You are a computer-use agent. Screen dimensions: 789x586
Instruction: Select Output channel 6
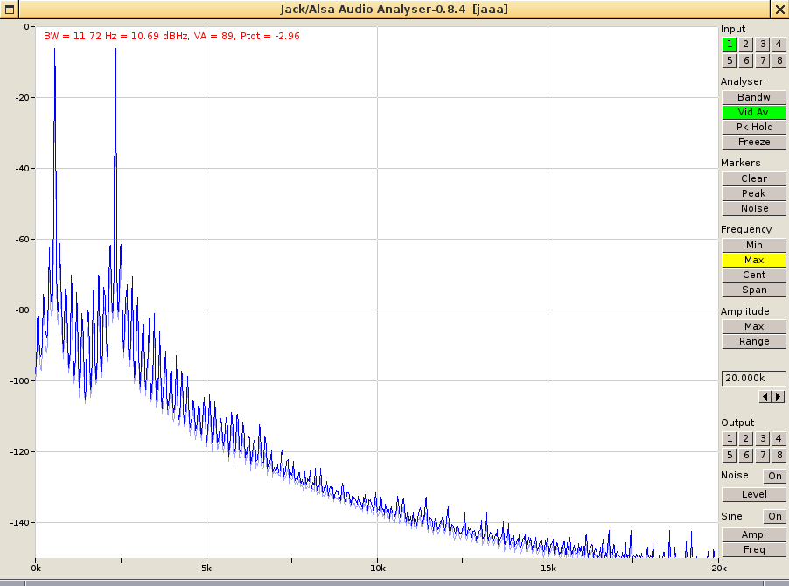point(746,455)
